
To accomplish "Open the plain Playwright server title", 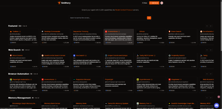I will [109, 80].
